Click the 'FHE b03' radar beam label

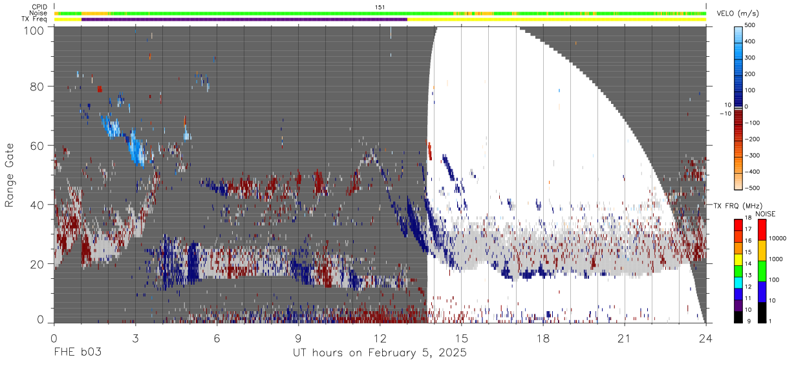(x=77, y=353)
